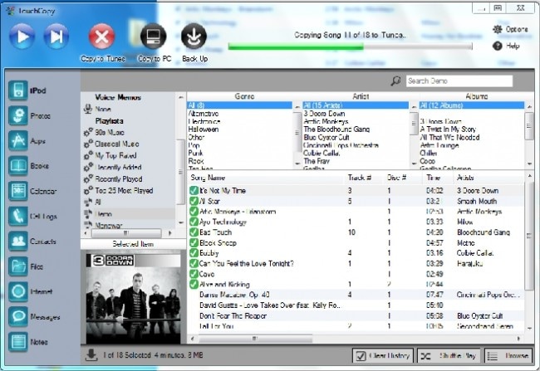Click the gear icon beside Classical Music
Screen dimensions: 540x371
[88, 144]
